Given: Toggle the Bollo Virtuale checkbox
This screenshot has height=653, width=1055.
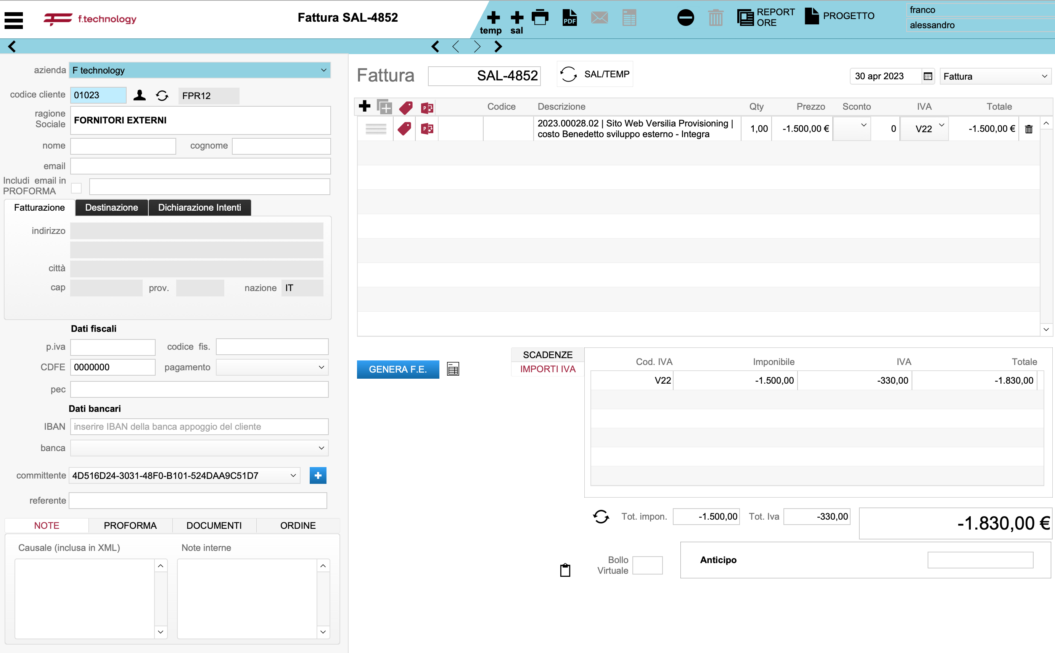Looking at the screenshot, I should [x=647, y=565].
